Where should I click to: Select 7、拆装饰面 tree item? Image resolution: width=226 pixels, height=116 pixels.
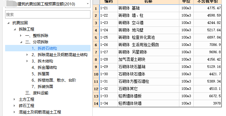coord(43,87)
